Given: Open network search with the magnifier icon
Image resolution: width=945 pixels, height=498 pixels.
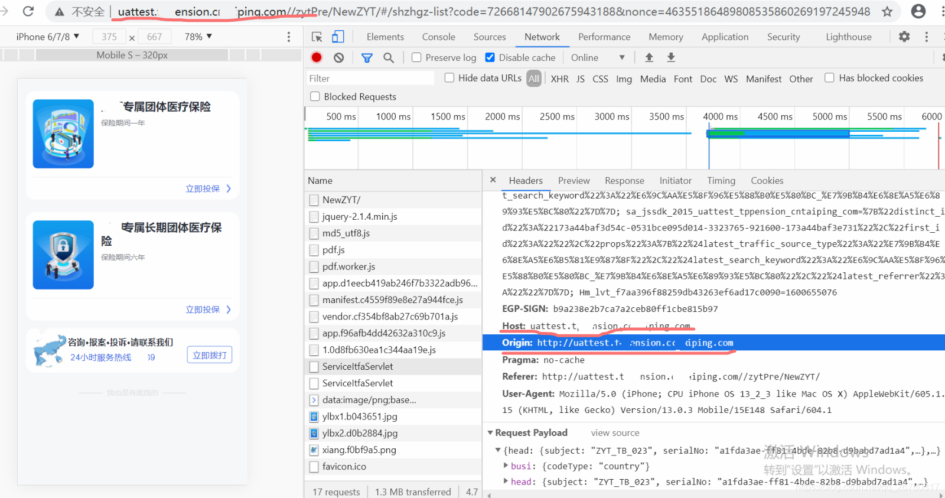Looking at the screenshot, I should tap(389, 57).
